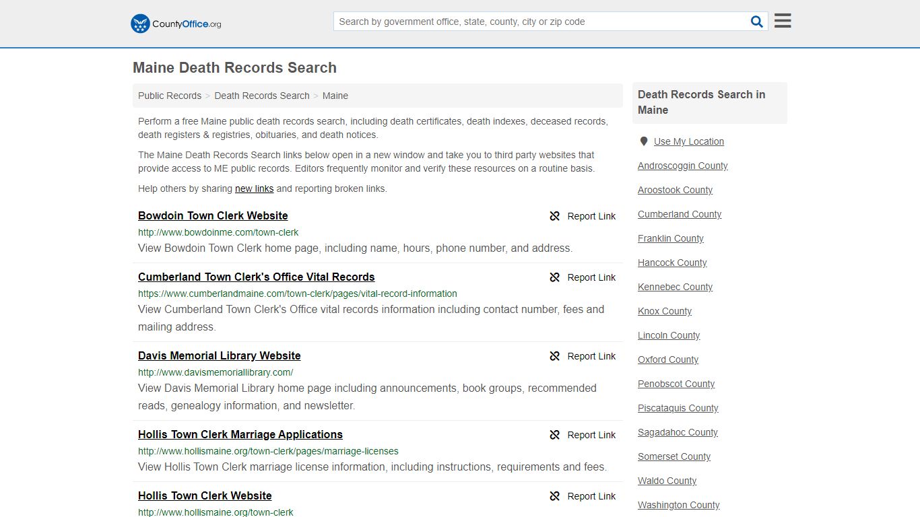Select Piscataquis County
The height and width of the screenshot is (517, 920).
click(x=678, y=408)
